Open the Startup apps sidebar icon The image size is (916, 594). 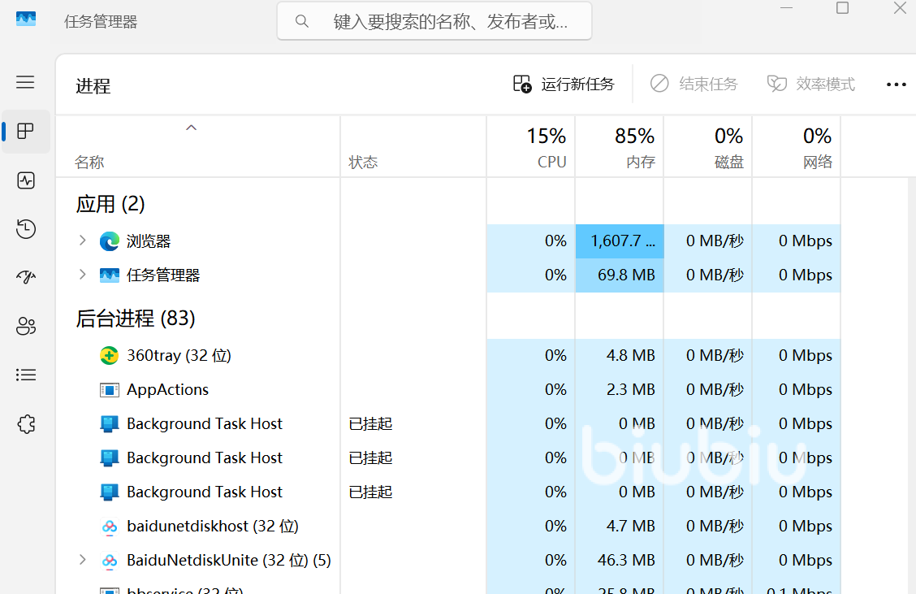tap(26, 278)
